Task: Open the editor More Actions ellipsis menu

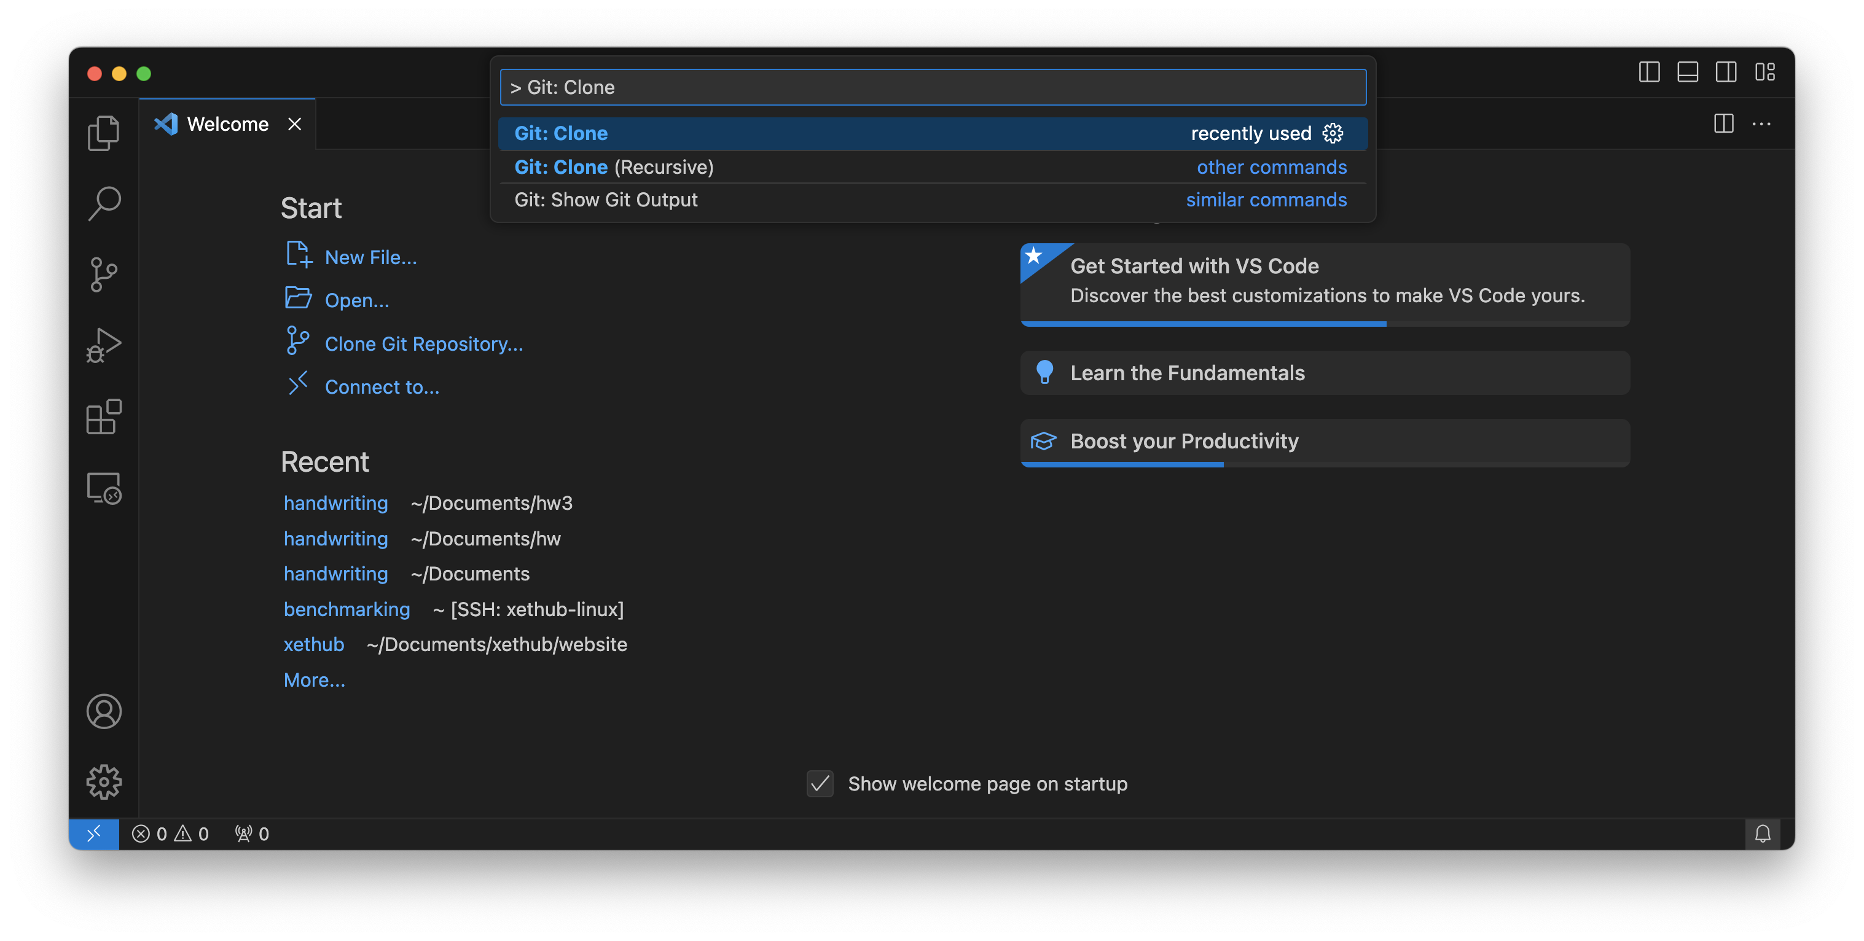Action: tap(1761, 125)
